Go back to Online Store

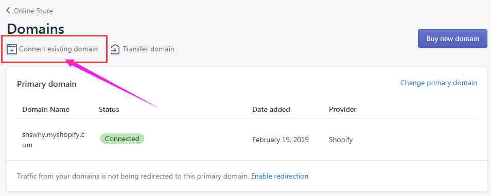point(30,11)
